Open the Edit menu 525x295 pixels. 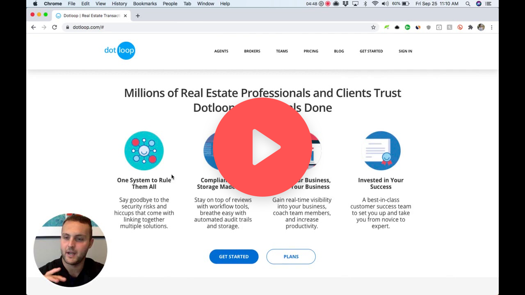[85, 4]
